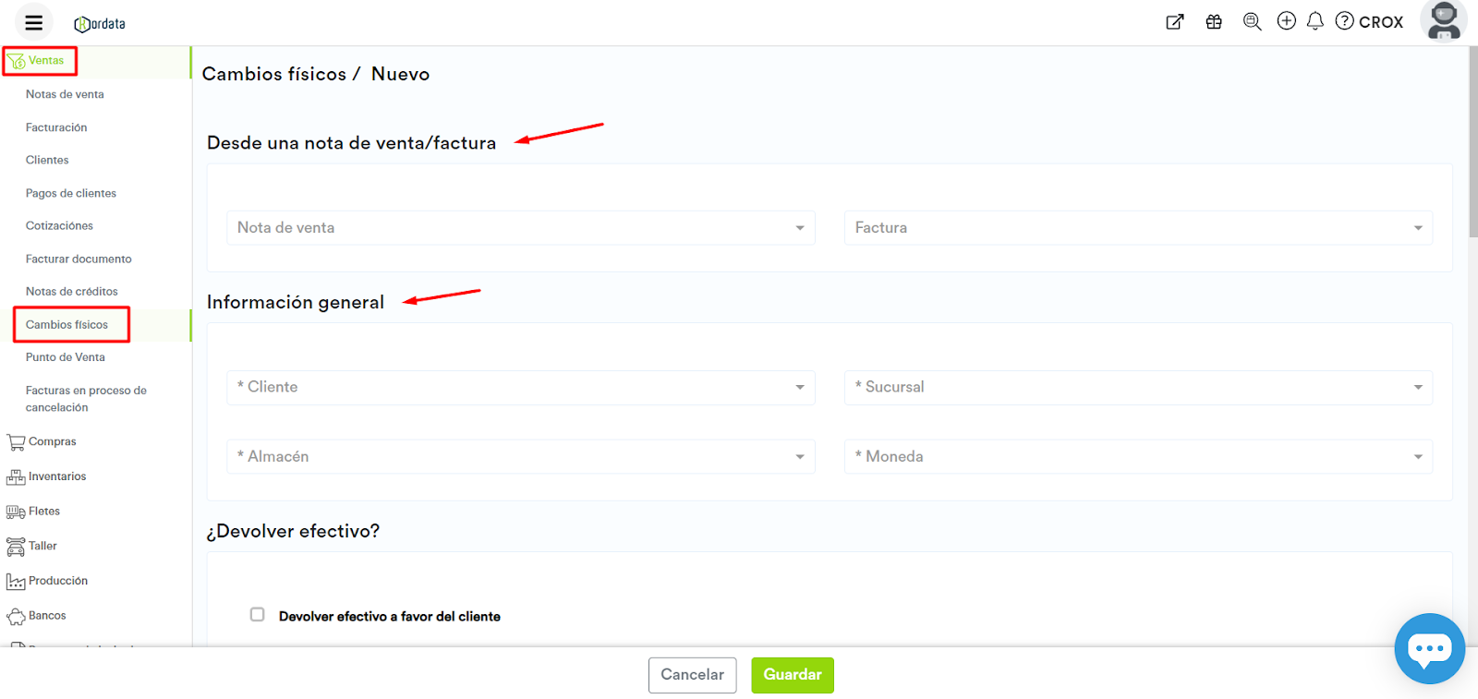The height and width of the screenshot is (699, 1478).
Task: Click the external link icon in header
Action: tap(1175, 22)
